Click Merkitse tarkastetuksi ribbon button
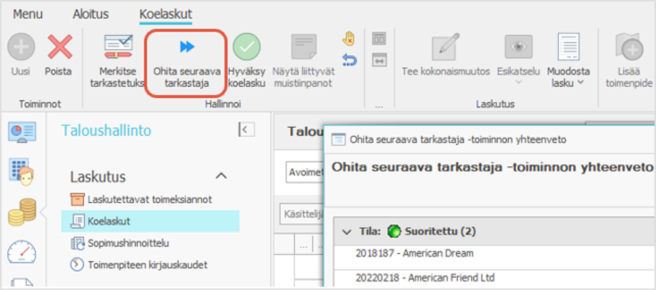The width and height of the screenshot is (656, 290). tap(118, 62)
